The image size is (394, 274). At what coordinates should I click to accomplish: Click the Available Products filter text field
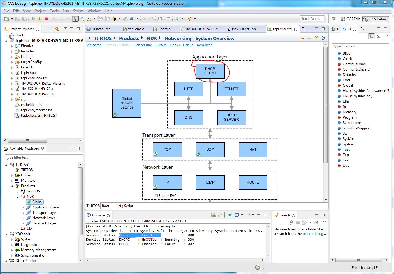click(44, 157)
